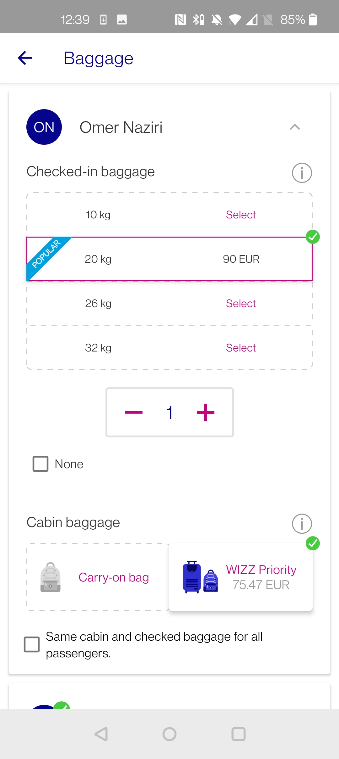Tap Android back triangle button
Viewport: 339px width, 759px height.
point(101,734)
